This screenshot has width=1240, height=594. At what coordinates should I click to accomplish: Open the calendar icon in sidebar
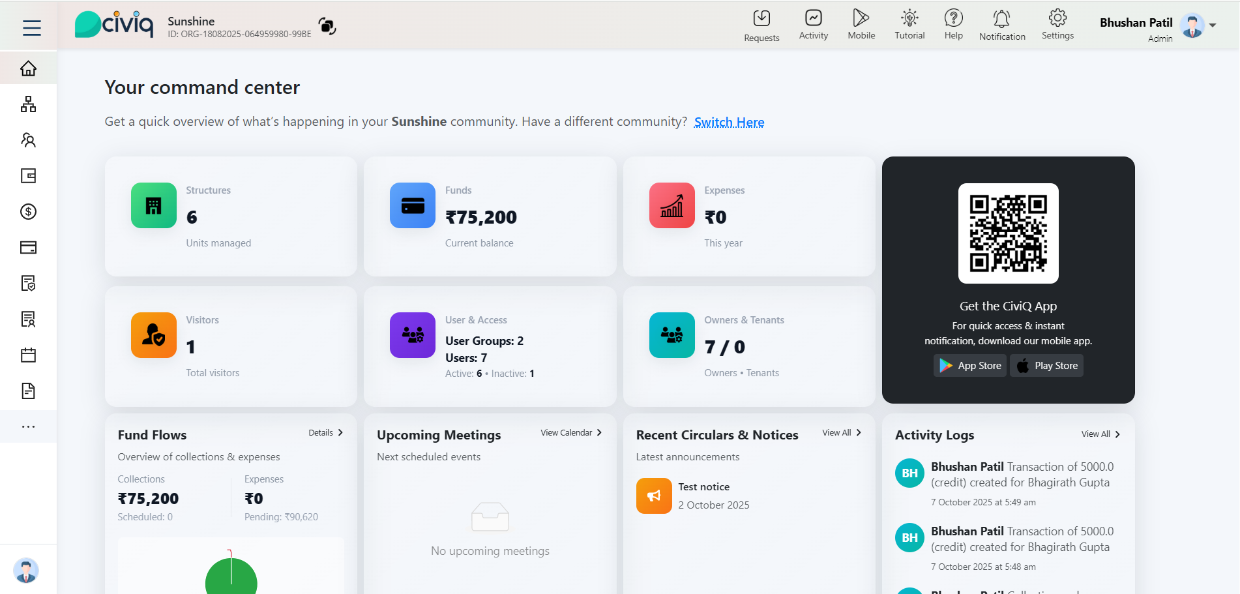pos(28,355)
